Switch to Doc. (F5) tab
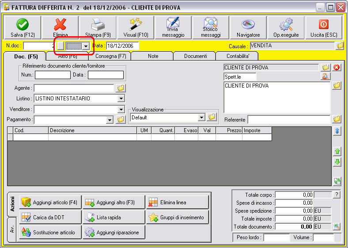This screenshot has height=248, width=348. [26, 57]
